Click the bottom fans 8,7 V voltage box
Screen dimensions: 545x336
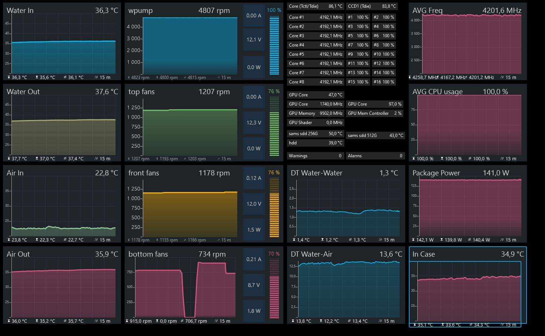click(254, 285)
